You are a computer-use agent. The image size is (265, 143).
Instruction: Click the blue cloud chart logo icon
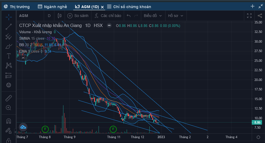click(x=23, y=127)
